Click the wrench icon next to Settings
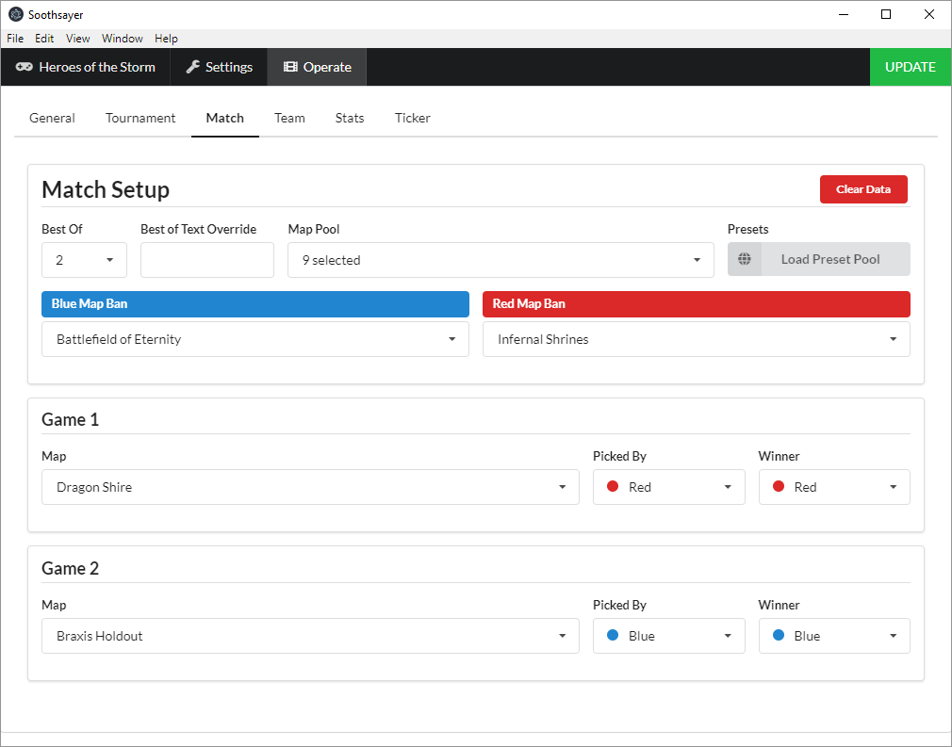This screenshot has width=952, height=747. pos(193,67)
